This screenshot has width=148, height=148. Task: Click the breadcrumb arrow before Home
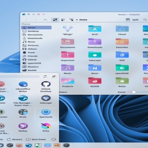77,20
